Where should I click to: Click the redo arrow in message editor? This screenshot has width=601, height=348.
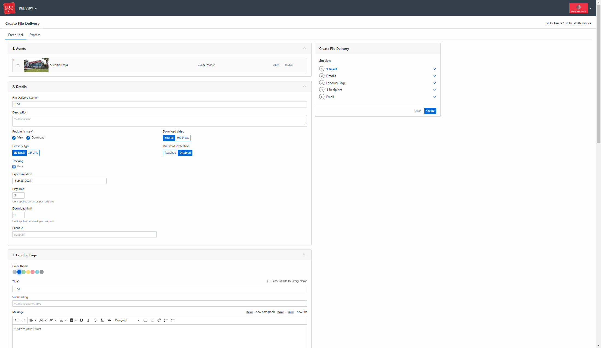pos(23,320)
